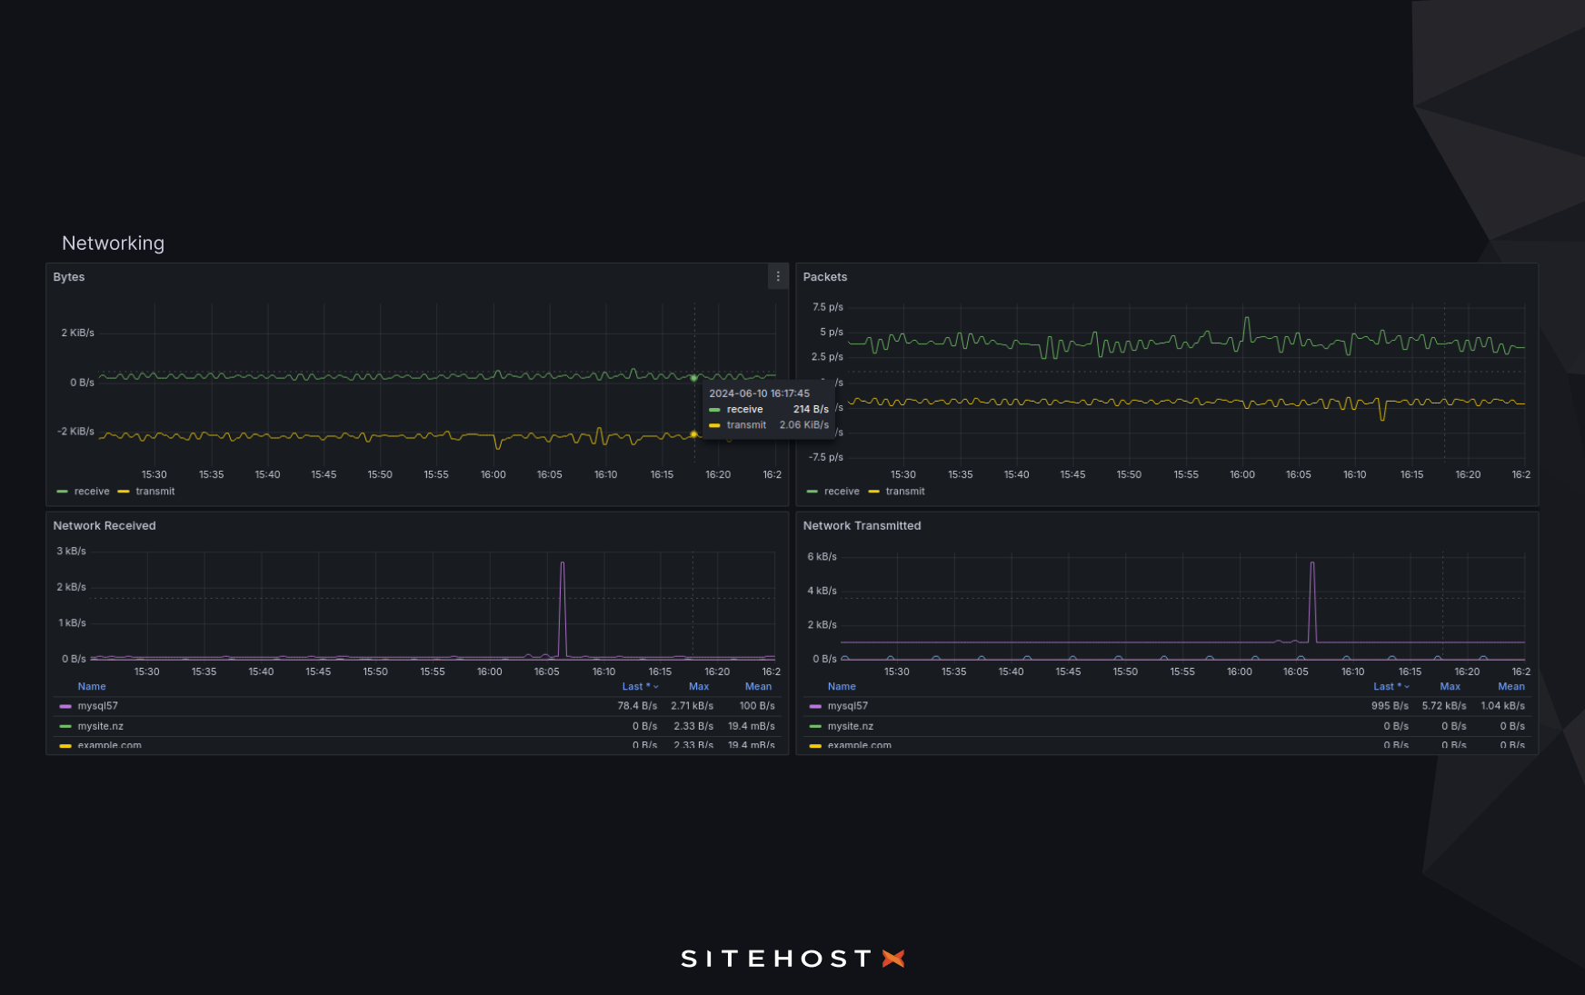Click the Network Received panel title
This screenshot has height=995, width=1585.
[x=104, y=525]
